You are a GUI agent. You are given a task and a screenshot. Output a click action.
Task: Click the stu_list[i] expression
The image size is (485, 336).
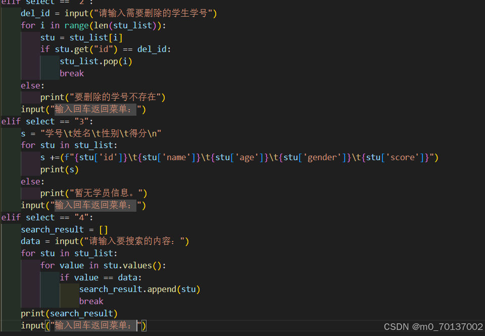(x=96, y=37)
